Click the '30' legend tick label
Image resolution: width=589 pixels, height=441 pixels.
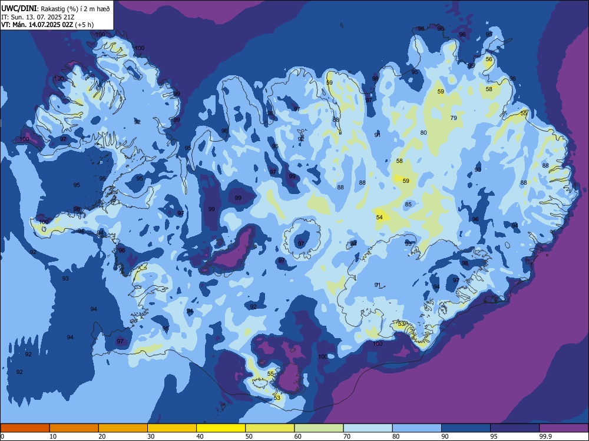coord(151,436)
